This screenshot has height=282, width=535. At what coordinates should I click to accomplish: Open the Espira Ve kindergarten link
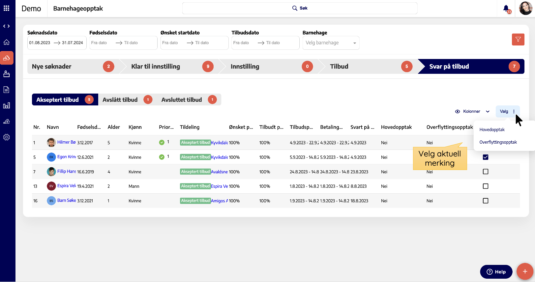(219, 186)
